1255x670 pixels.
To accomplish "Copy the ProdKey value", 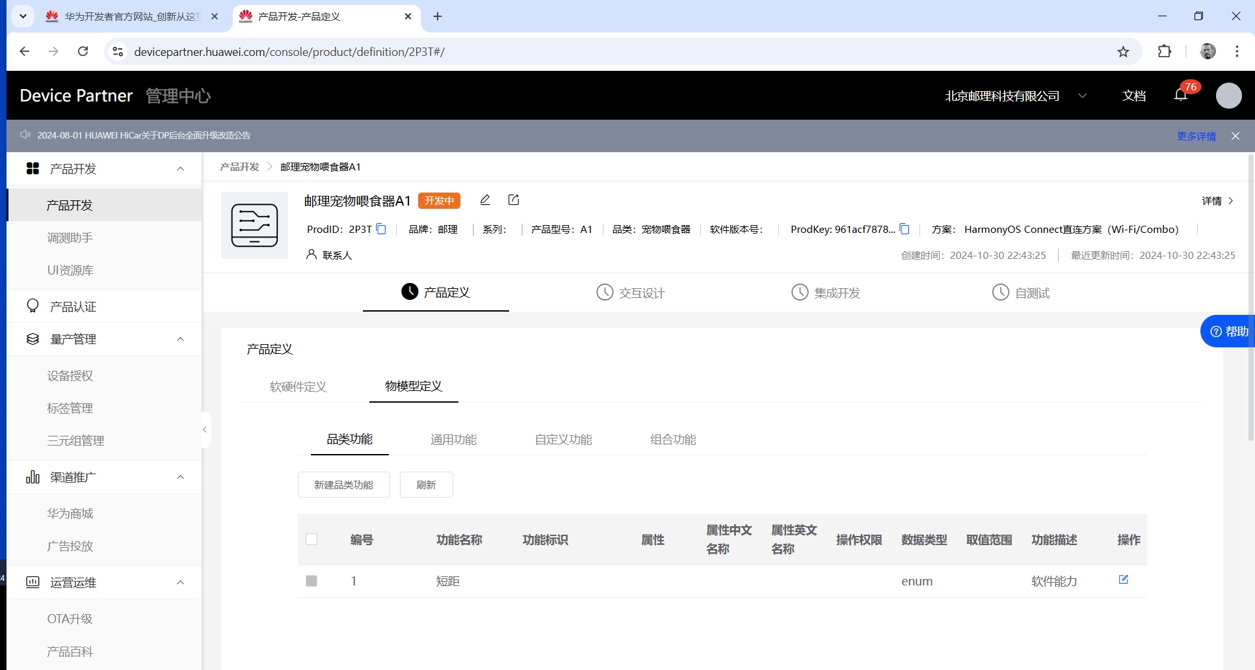I will tap(905, 229).
